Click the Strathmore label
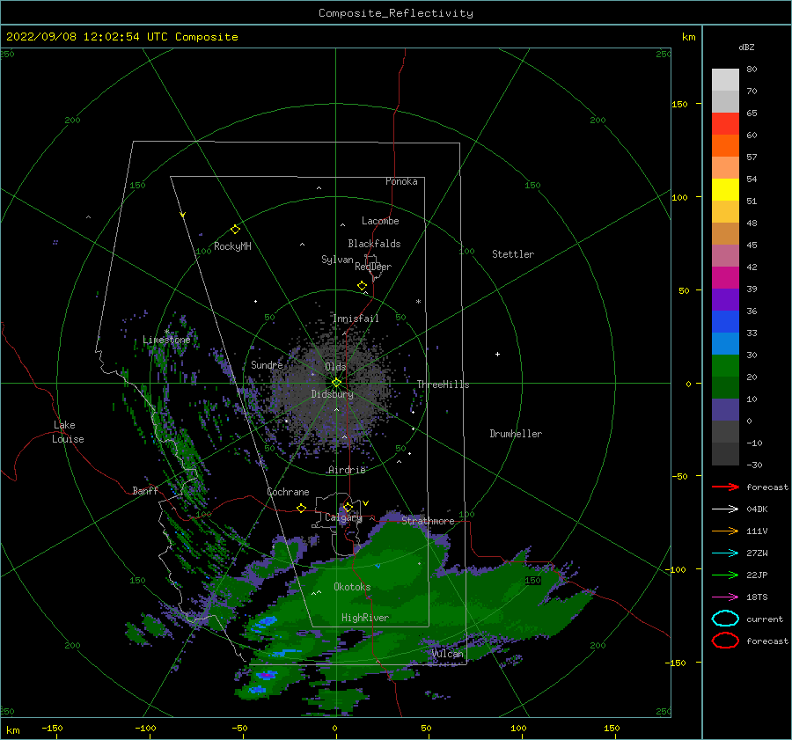The height and width of the screenshot is (740, 792). (x=428, y=520)
